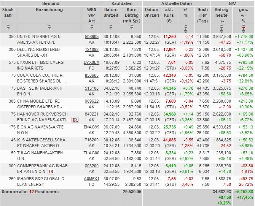The image size is (255, 206).
Task: Open WKN link 508903
Action: pyautogui.click(x=92, y=37)
